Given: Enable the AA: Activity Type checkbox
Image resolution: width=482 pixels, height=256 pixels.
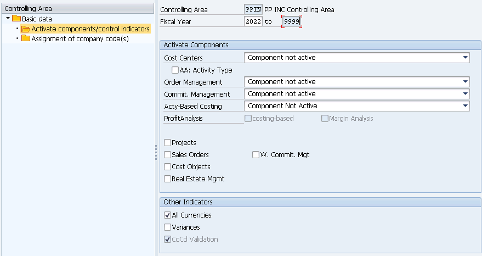Looking at the screenshot, I should click(x=175, y=70).
